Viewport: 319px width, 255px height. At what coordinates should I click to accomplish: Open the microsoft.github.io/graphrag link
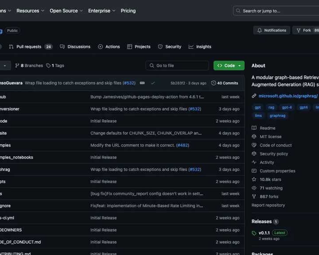click(x=288, y=96)
